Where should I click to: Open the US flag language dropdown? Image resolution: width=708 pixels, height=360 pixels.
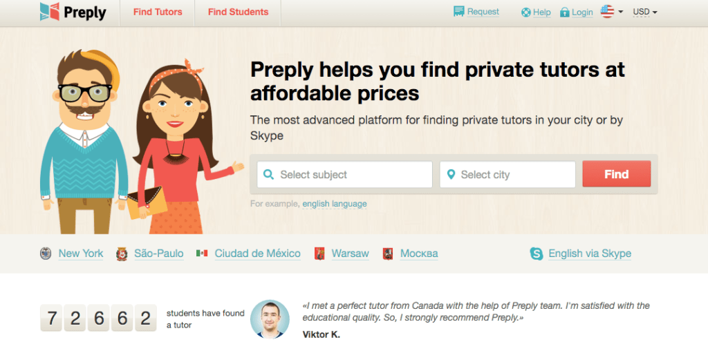click(x=611, y=12)
